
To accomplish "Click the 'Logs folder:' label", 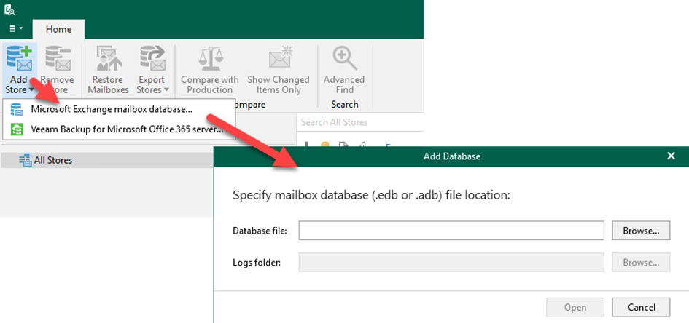I will pos(257,263).
